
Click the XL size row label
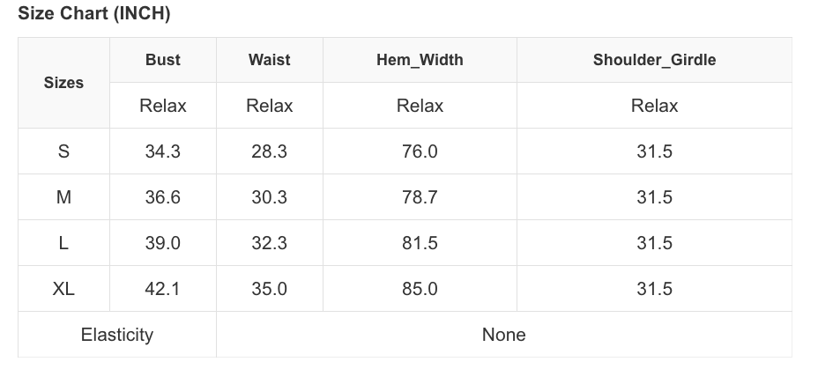tap(63, 289)
